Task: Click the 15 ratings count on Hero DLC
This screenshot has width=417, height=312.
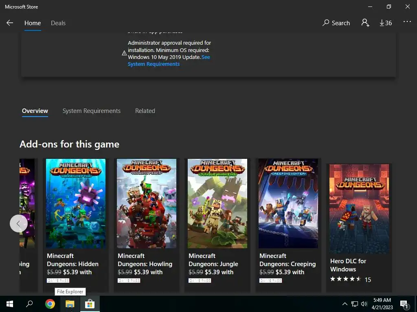Action: [x=368, y=279]
